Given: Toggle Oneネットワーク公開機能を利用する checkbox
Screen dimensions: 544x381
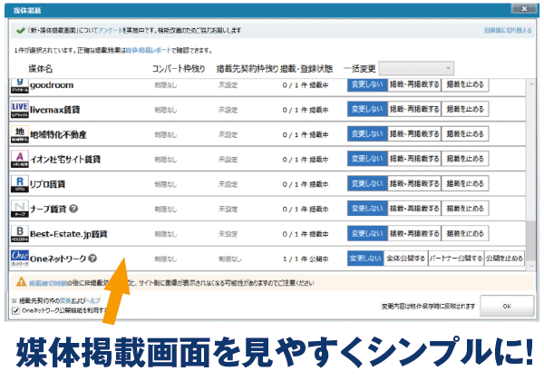Looking at the screenshot, I should pyautogui.click(x=15, y=310).
